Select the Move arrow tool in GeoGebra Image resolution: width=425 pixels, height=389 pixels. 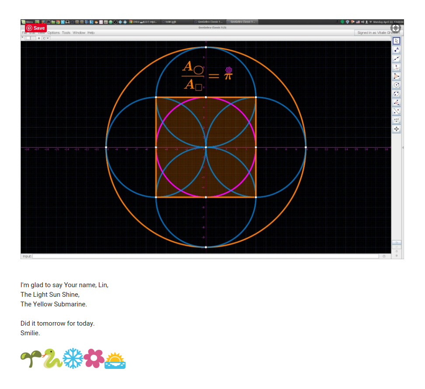pyautogui.click(x=396, y=41)
